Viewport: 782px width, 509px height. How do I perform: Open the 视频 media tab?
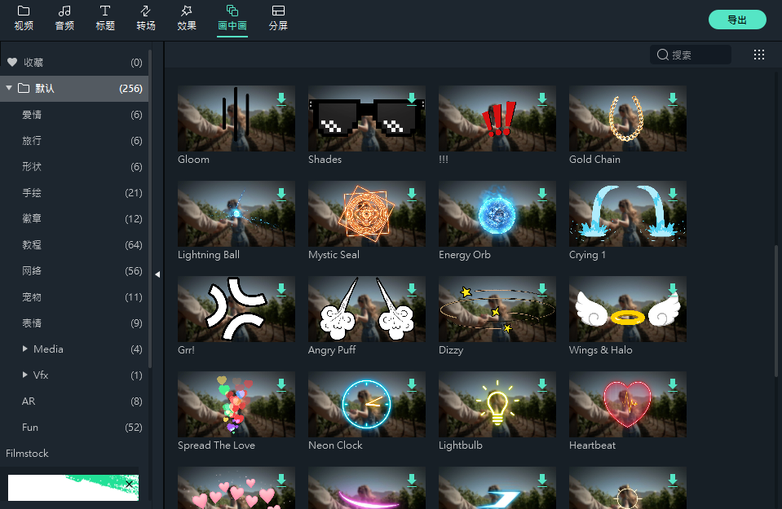(x=24, y=19)
